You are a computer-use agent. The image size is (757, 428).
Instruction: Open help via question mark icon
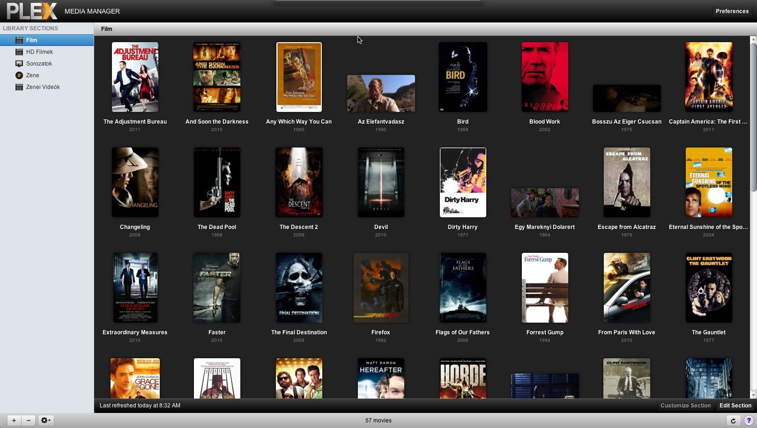749,421
